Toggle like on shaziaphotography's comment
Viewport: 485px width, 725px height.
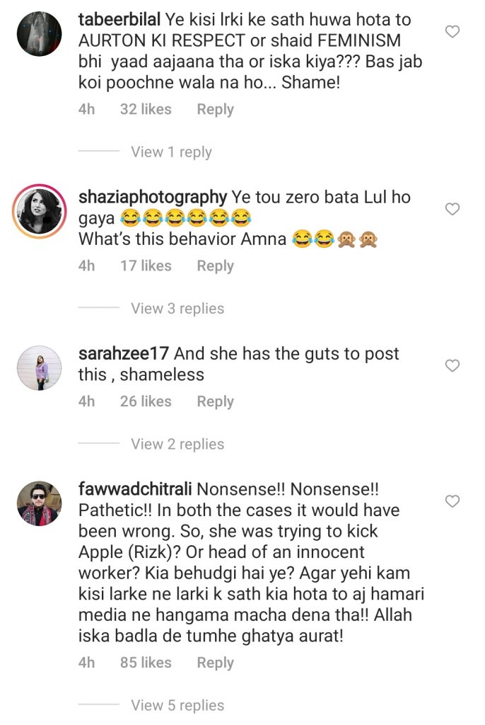pos(452,206)
